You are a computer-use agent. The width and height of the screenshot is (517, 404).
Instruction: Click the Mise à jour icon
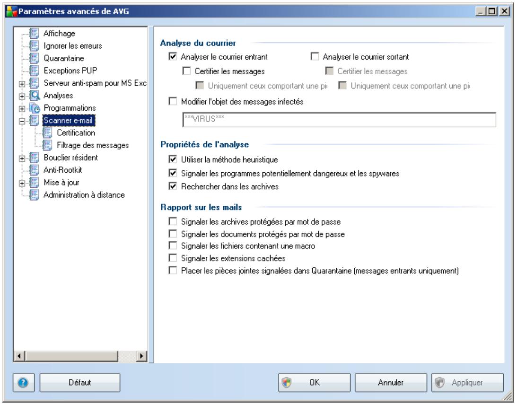[x=34, y=183]
